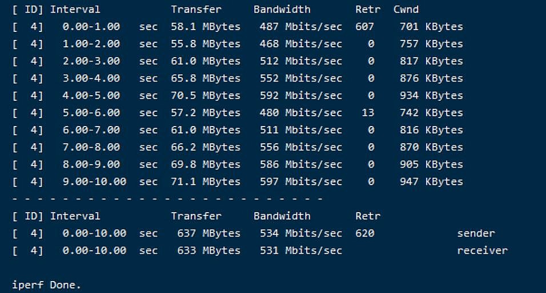
Task: Click the 'iperf Done.' status line
Action: [46, 285]
